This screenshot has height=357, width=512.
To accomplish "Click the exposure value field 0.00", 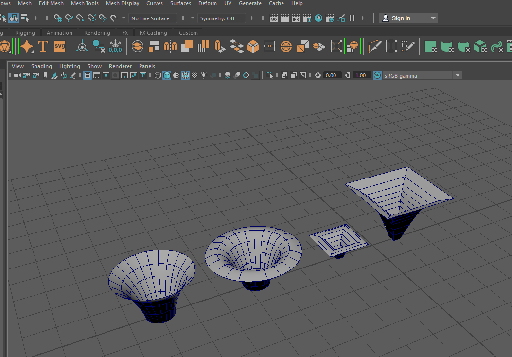I will pos(332,76).
